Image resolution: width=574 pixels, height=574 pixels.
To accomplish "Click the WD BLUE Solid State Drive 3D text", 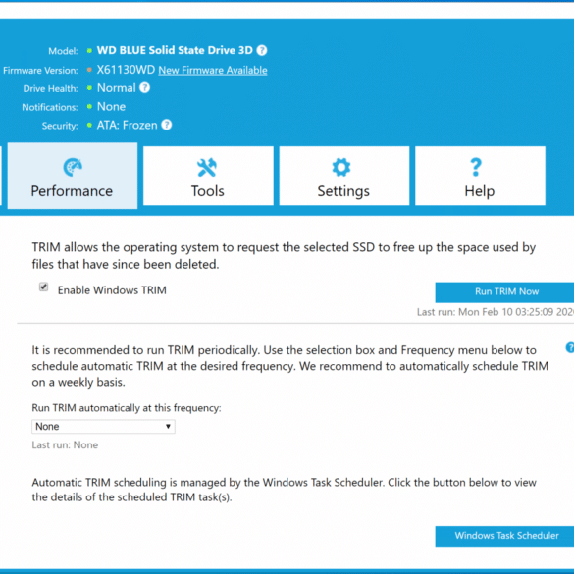I will 175,50.
